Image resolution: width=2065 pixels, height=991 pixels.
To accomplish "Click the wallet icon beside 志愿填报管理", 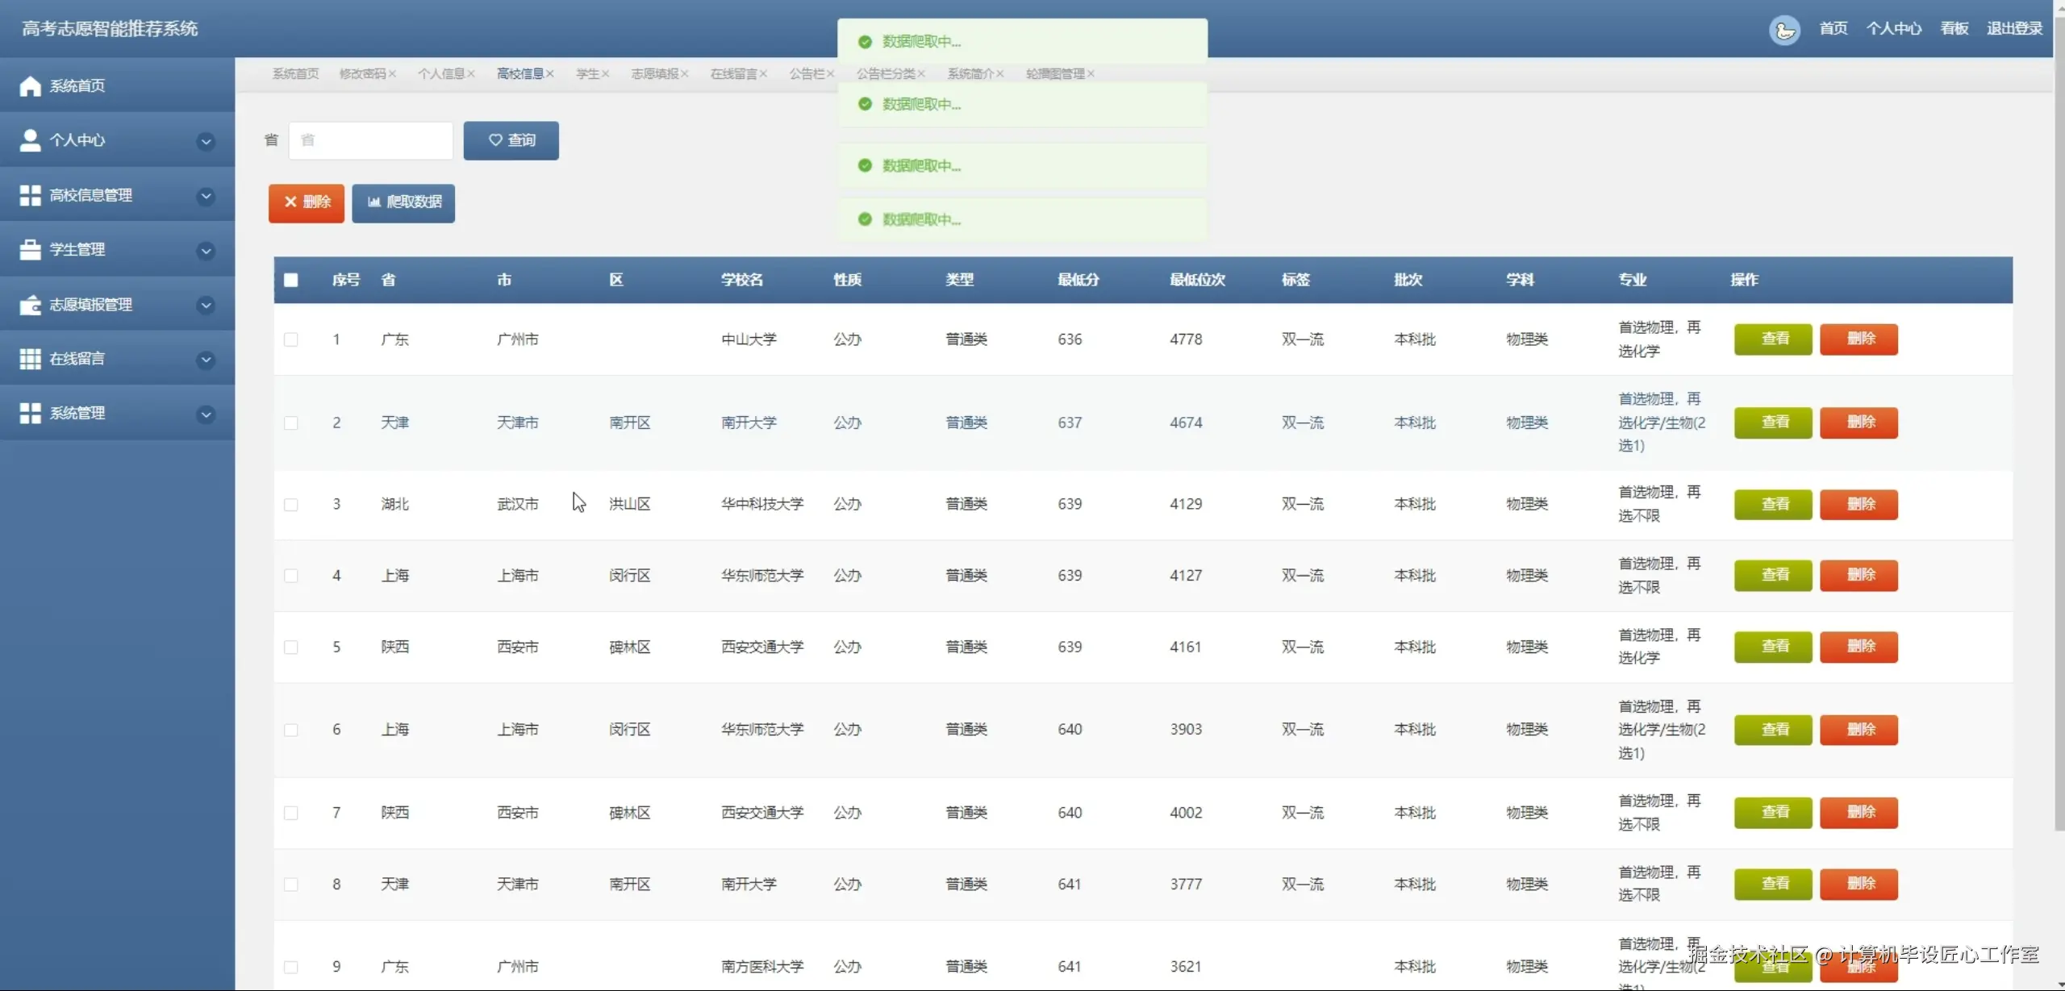I will [x=30, y=305].
